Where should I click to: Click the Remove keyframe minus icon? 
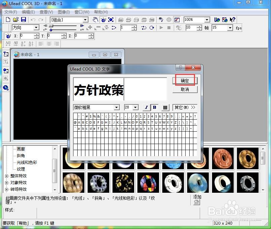[x=98, y=28]
